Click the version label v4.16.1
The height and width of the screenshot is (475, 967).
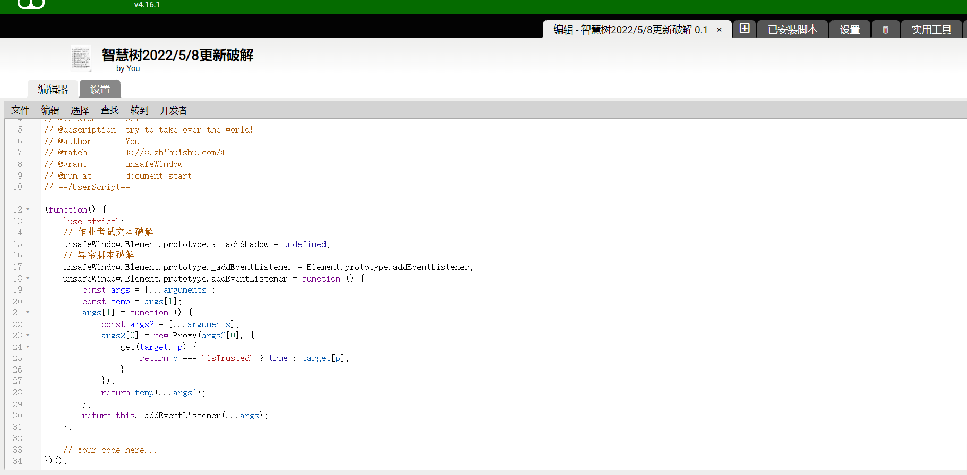click(x=147, y=5)
